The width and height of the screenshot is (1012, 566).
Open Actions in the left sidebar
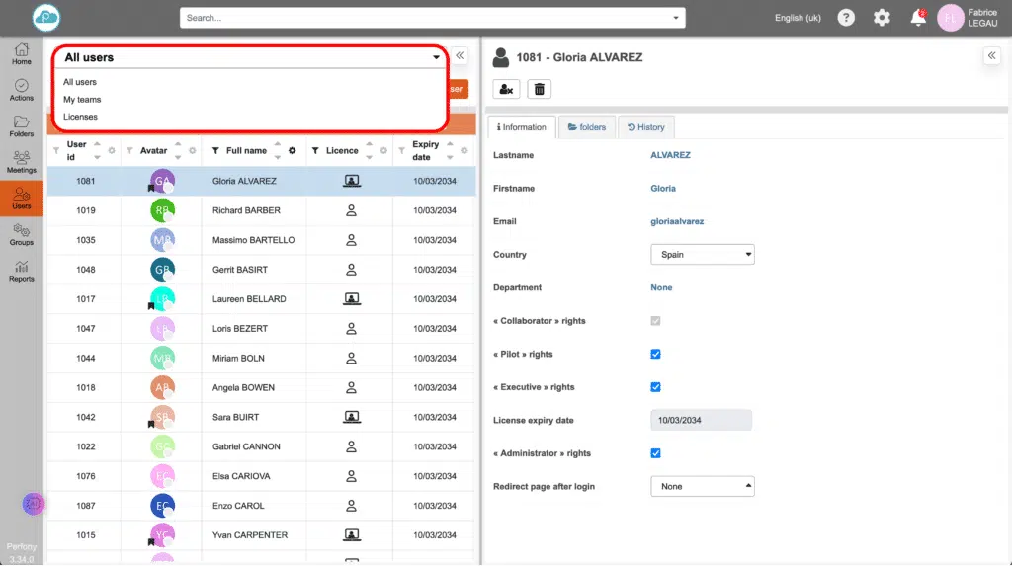pyautogui.click(x=22, y=90)
